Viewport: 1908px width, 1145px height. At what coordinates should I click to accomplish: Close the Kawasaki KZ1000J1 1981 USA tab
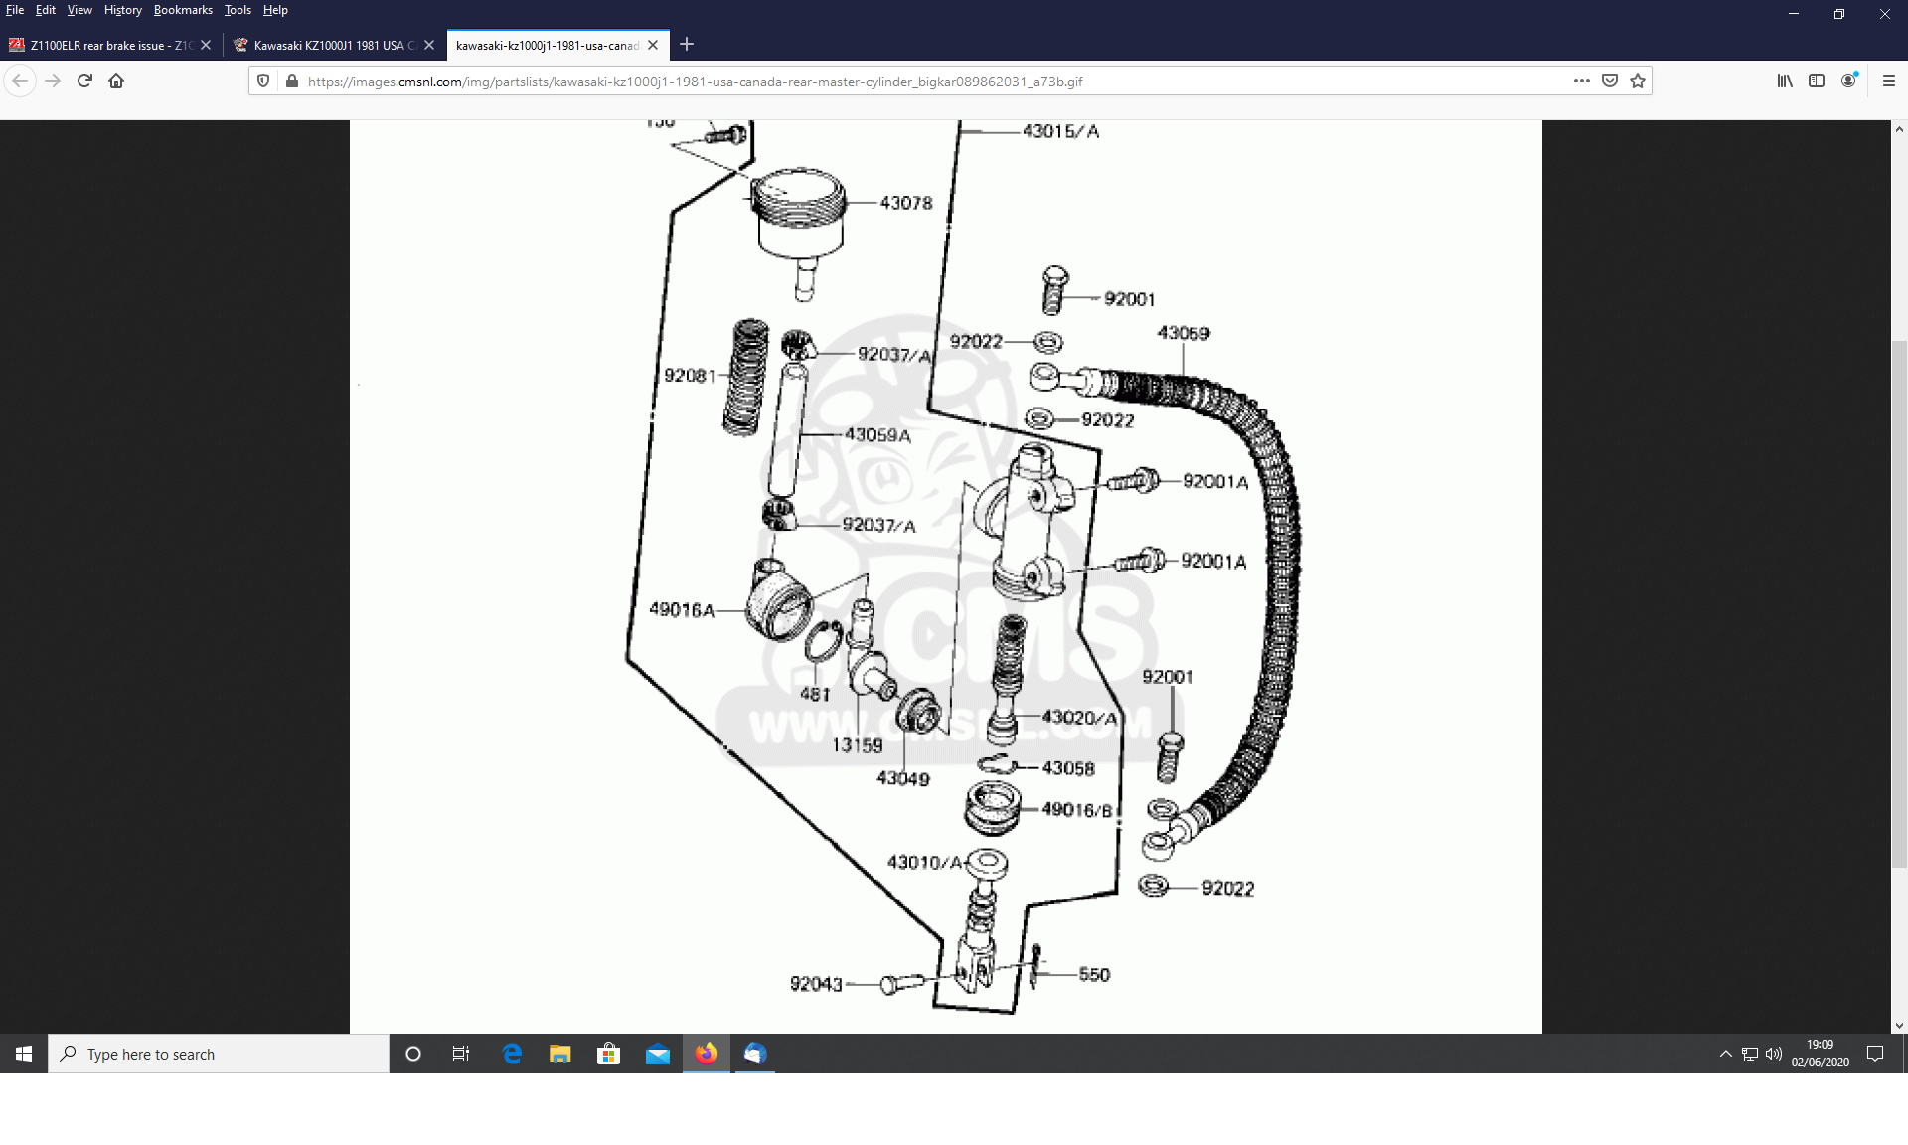point(429,45)
